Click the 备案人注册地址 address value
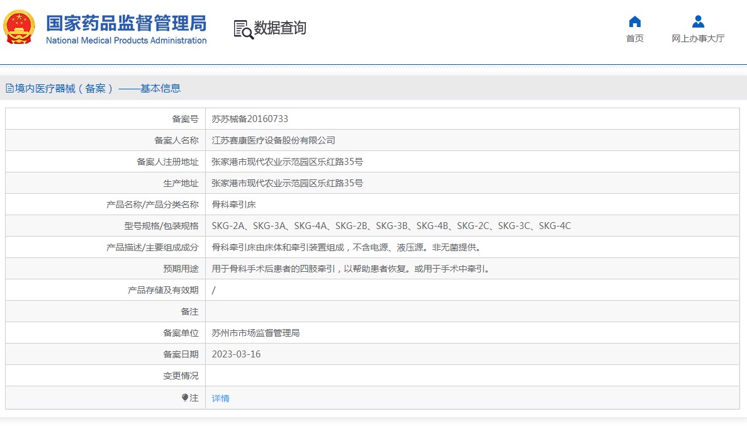Screen dimensions: 747x426 [287, 162]
